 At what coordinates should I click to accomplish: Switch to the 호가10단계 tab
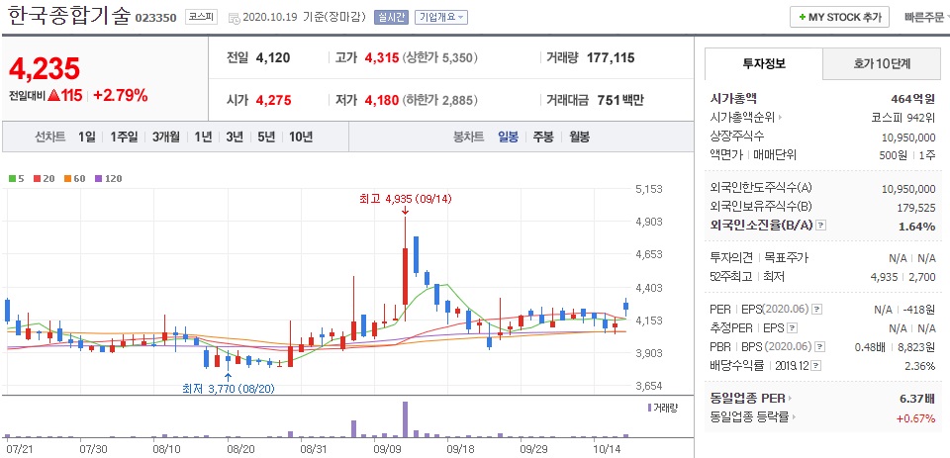[882, 63]
